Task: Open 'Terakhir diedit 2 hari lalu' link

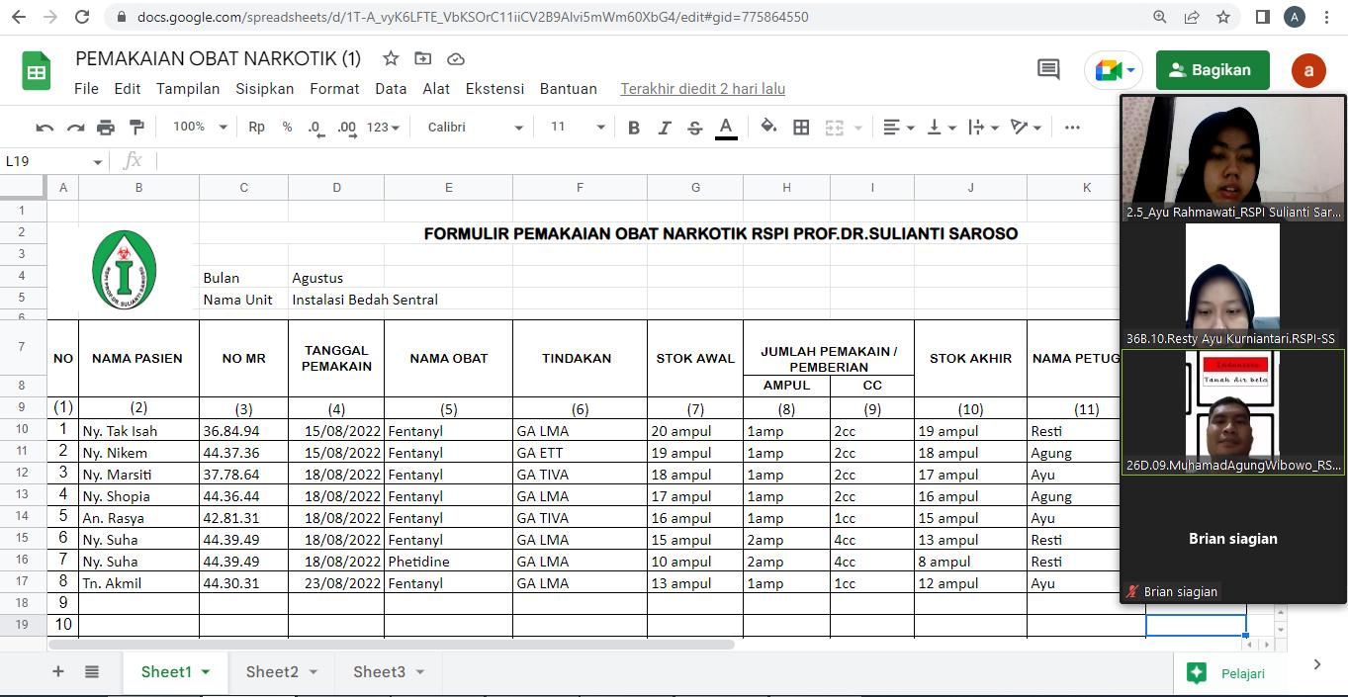Action: click(702, 88)
